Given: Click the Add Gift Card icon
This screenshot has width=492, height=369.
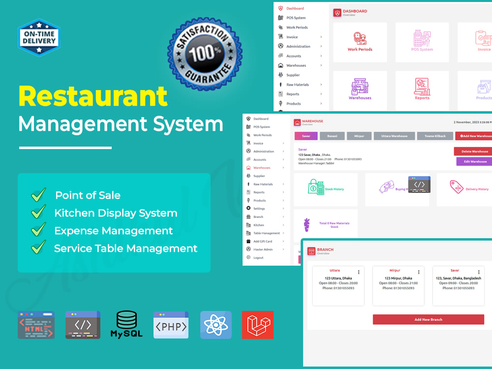Looking at the screenshot, I should (248, 241).
